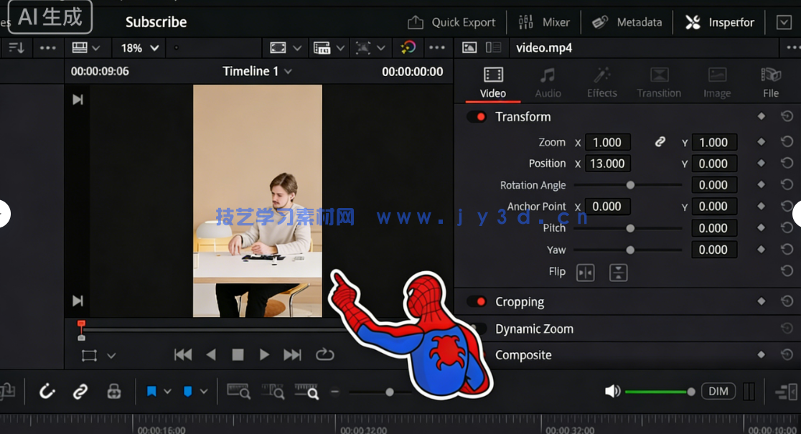Enable linked selection with the chain icon
The width and height of the screenshot is (801, 434).
(80, 391)
